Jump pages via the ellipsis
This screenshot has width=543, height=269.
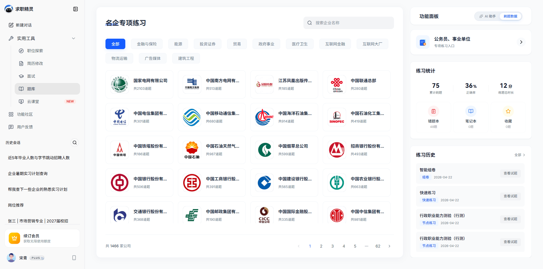[367, 246]
